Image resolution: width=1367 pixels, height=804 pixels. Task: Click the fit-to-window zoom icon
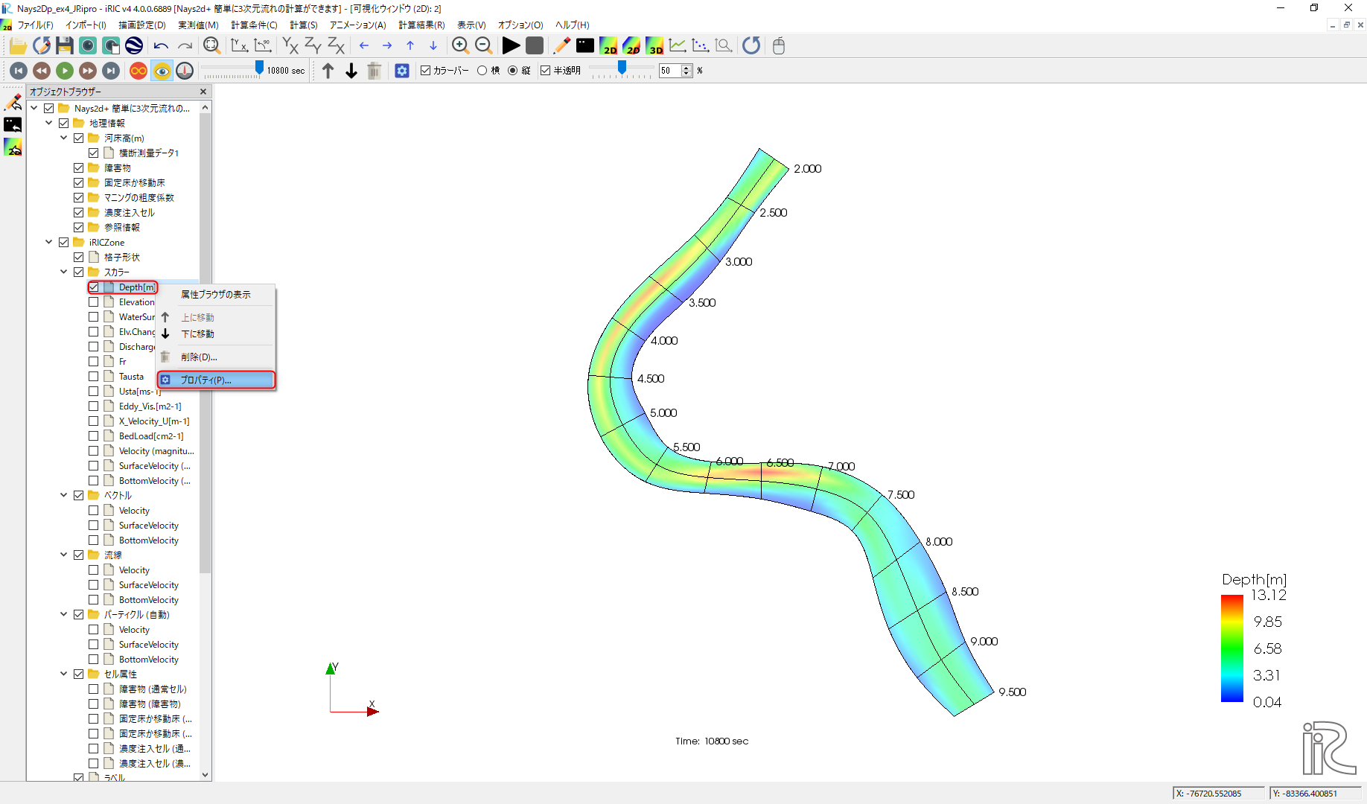coord(212,46)
